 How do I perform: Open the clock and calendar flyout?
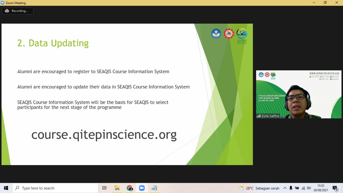[x=321, y=188]
